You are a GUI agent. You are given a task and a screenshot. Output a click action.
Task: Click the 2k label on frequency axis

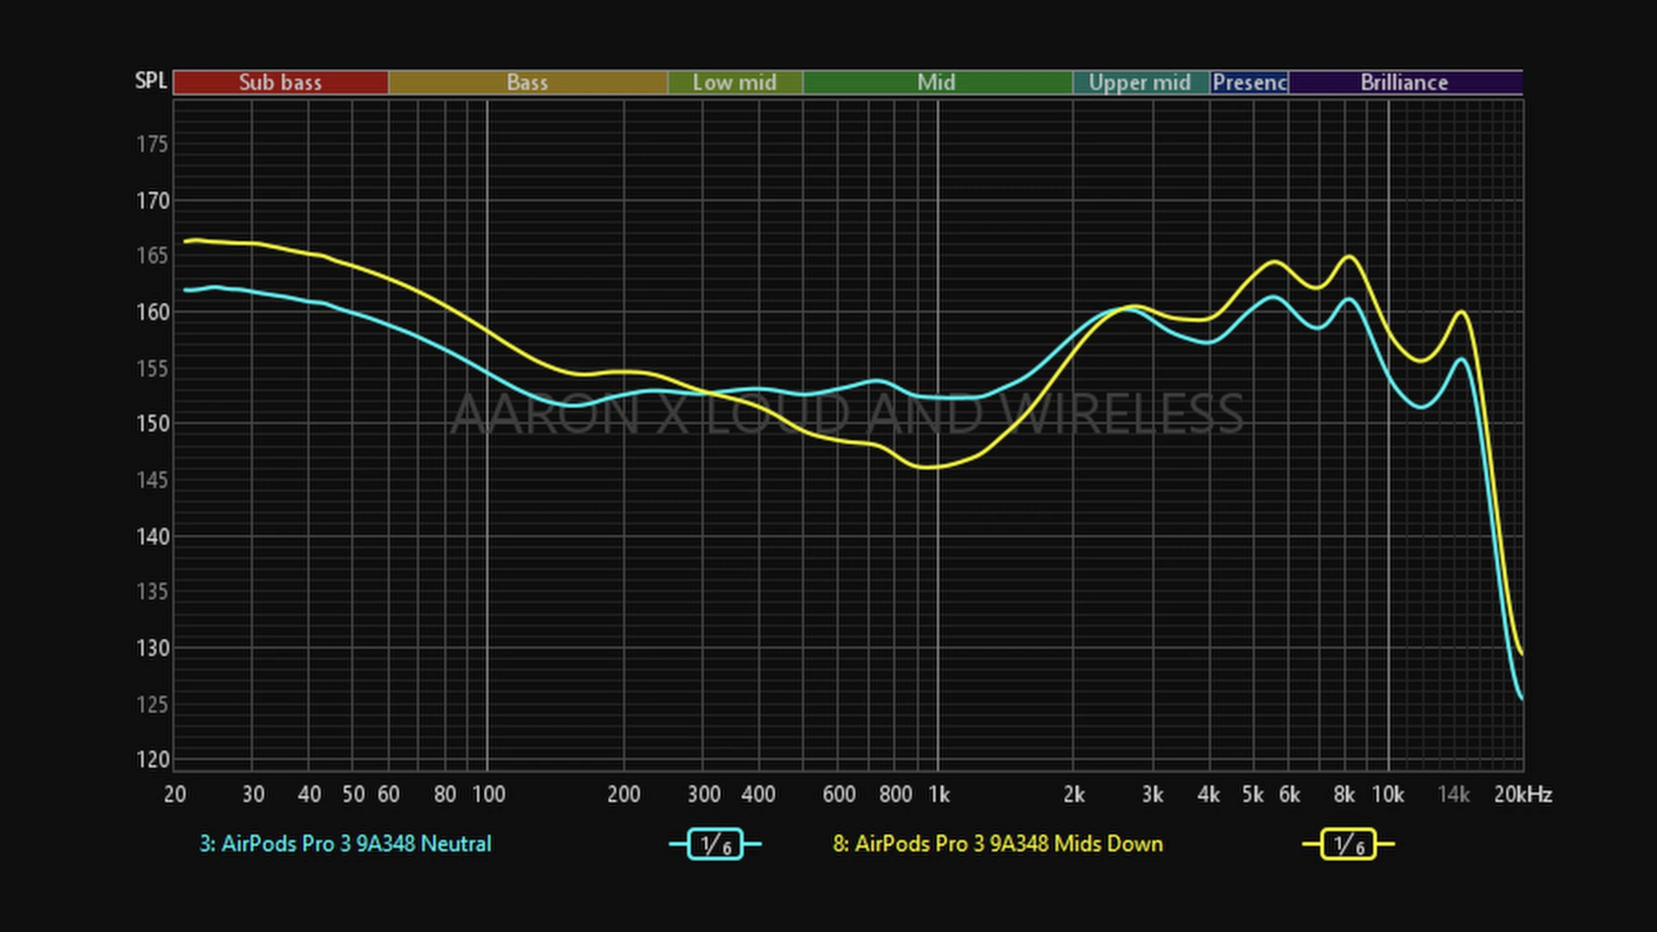(1074, 794)
